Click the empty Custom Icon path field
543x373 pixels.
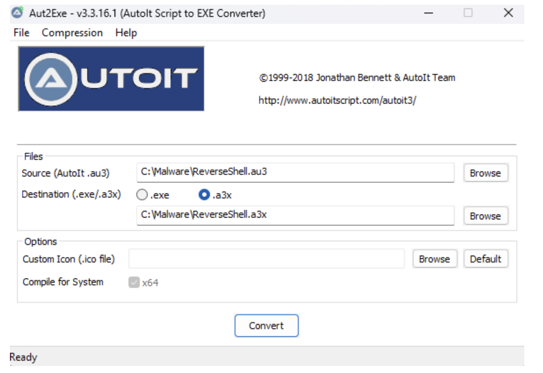[266, 258]
